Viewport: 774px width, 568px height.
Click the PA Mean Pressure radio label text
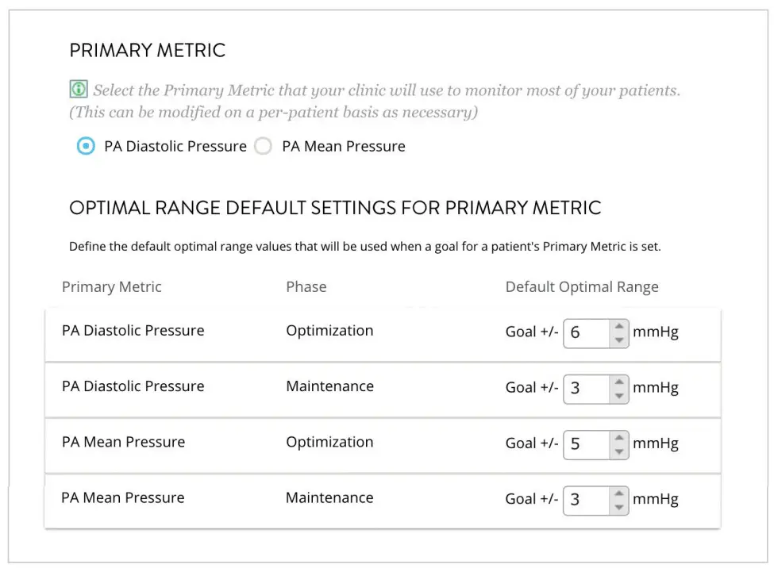(344, 147)
